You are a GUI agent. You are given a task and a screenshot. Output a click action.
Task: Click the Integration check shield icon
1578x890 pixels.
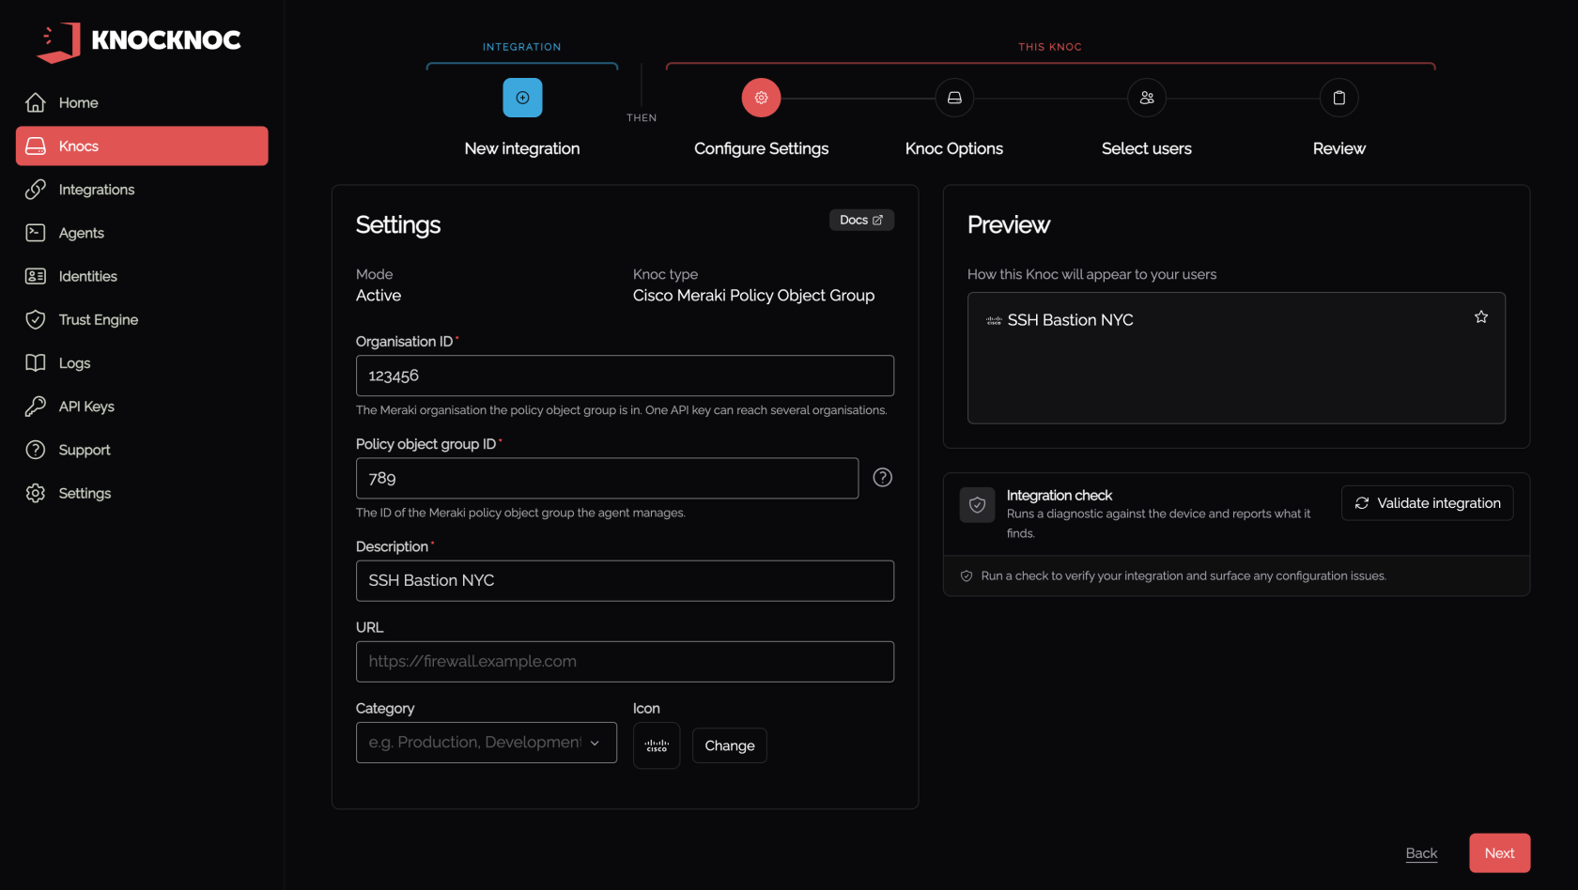pyautogui.click(x=978, y=504)
